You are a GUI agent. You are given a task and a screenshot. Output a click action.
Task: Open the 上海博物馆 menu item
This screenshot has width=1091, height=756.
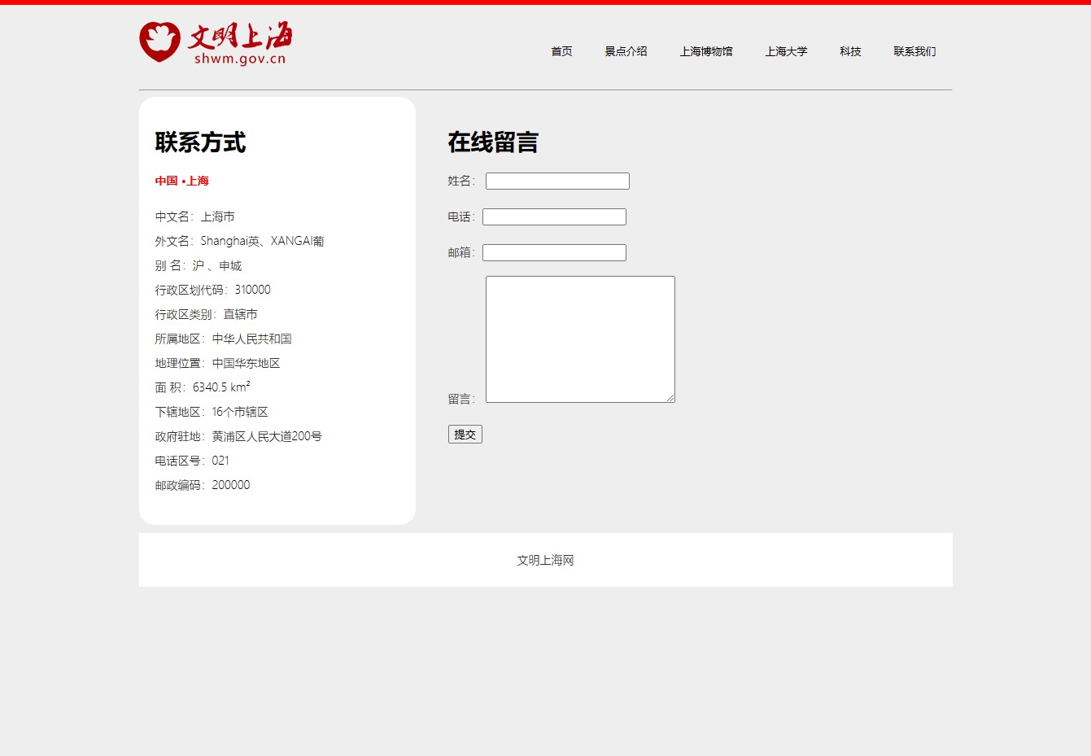(x=706, y=51)
